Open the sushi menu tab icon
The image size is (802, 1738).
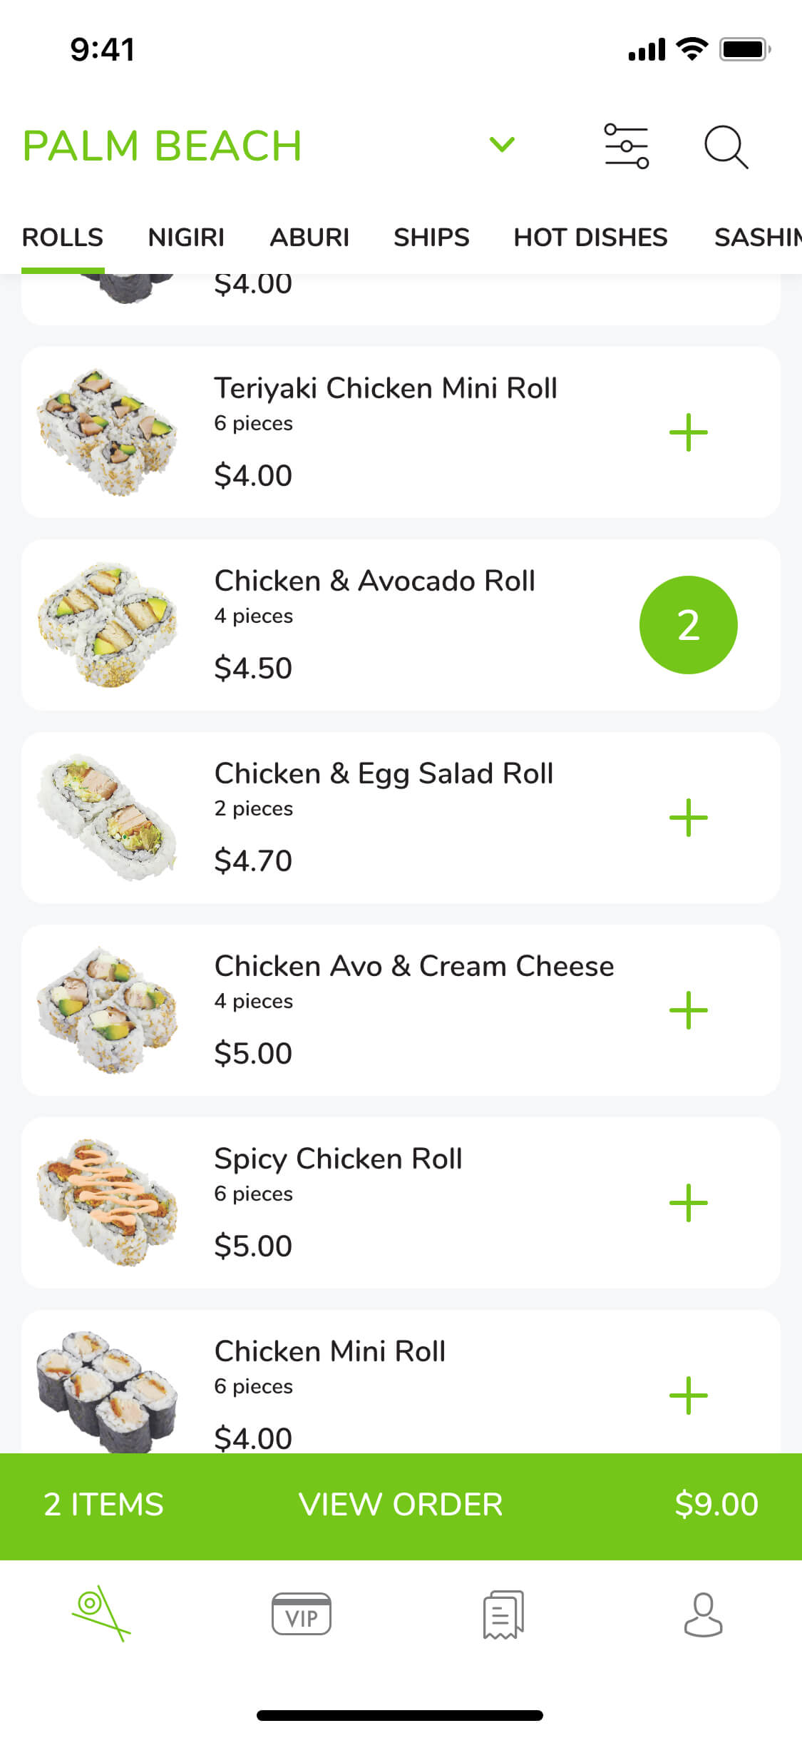(x=101, y=1613)
